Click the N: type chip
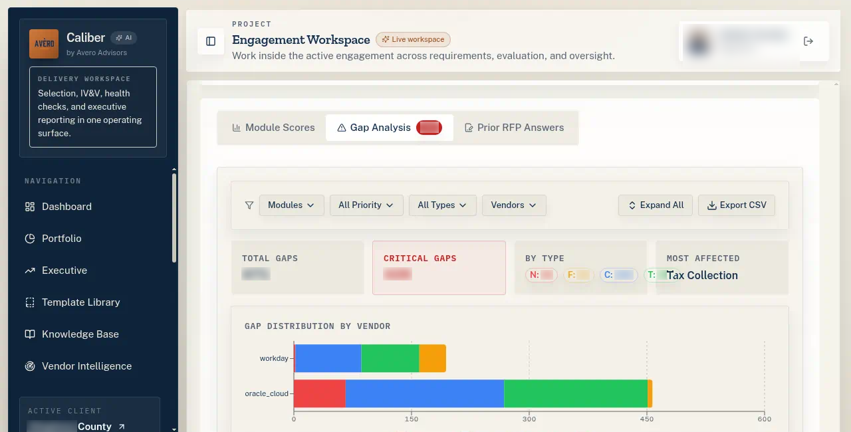 (x=541, y=274)
